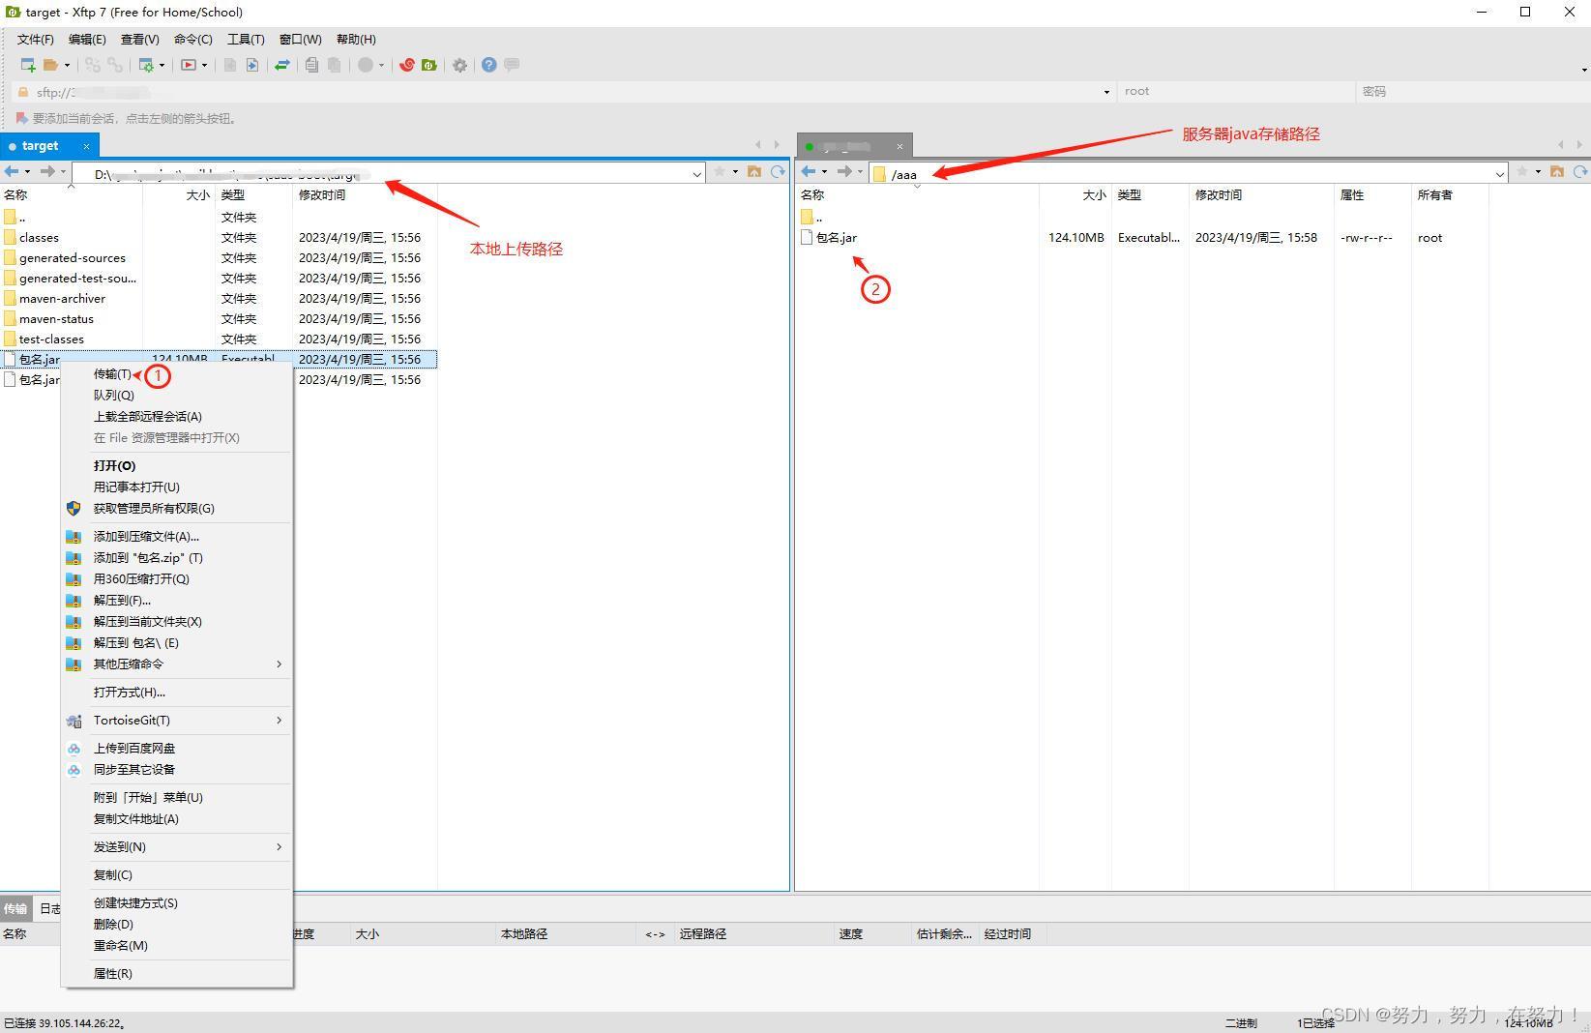The height and width of the screenshot is (1033, 1591).
Task: Open the session folder dropdown arrow
Action: click(x=67, y=65)
